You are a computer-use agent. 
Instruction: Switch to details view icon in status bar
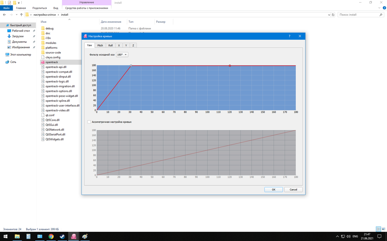pyautogui.click(x=378, y=229)
